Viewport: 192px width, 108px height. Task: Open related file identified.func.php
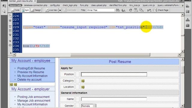118,5
